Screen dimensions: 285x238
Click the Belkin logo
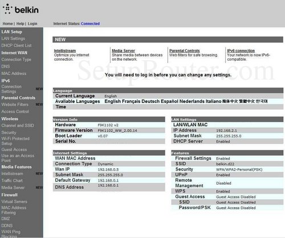tap(21, 9)
